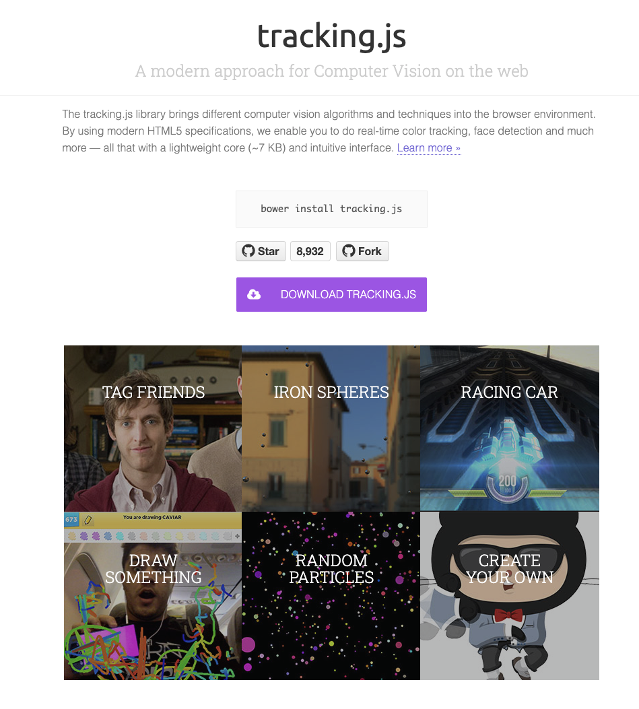639x709 pixels.
Task: Open the Learn more link
Action: 429,148
